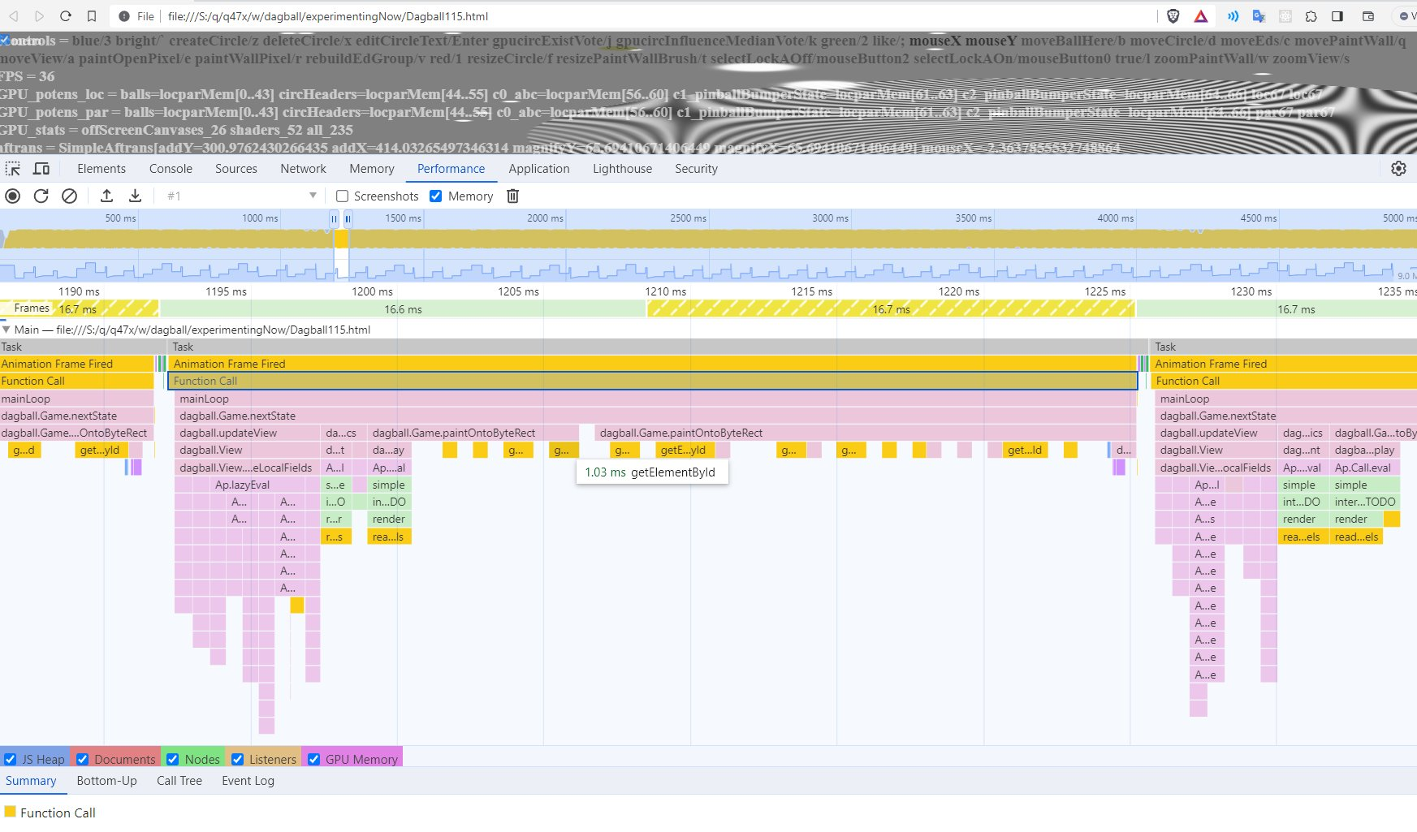Open DevTools settings gear
Screen dimensions: 1417x832
tap(1398, 169)
